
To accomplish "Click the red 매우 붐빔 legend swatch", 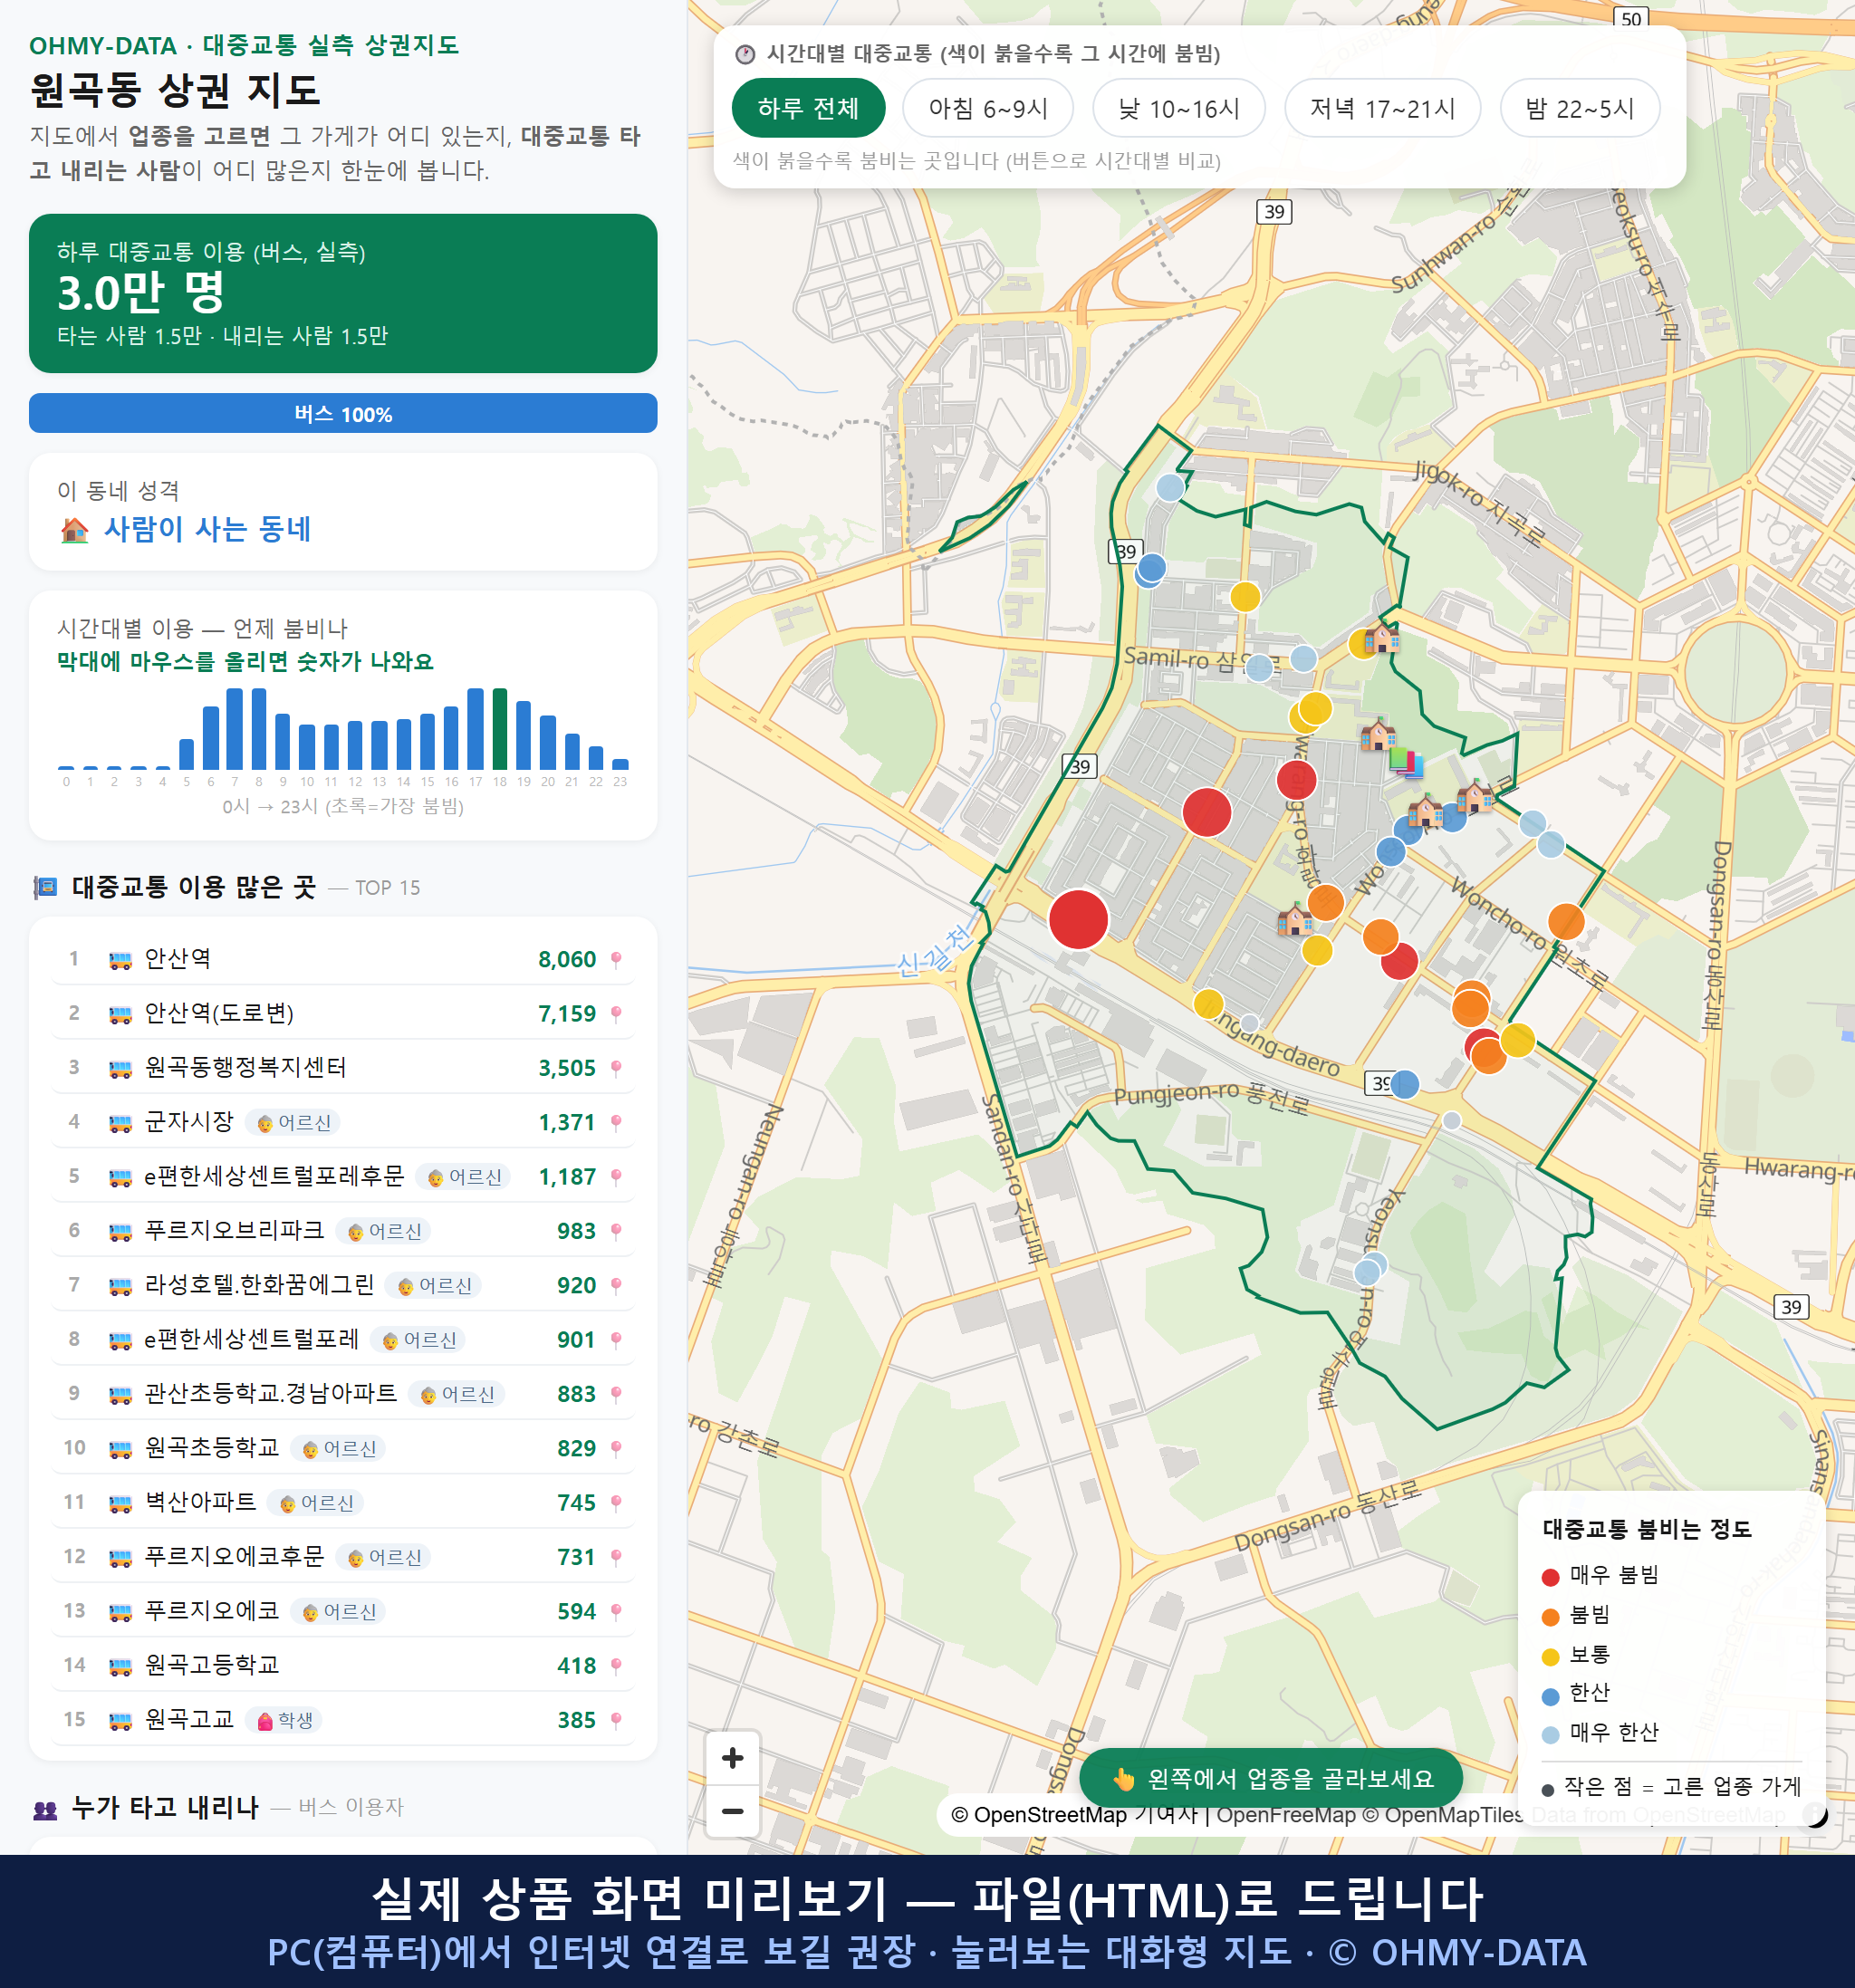I will tap(1550, 1577).
